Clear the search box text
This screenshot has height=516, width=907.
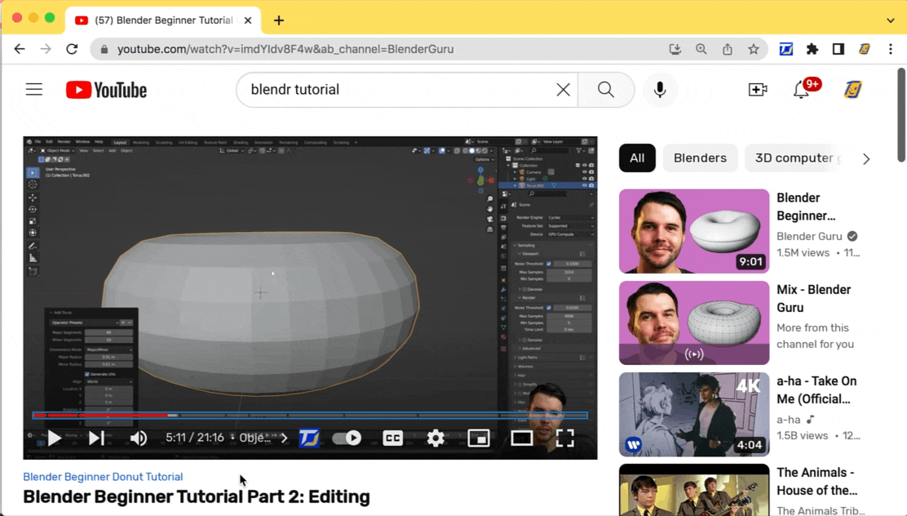563,90
